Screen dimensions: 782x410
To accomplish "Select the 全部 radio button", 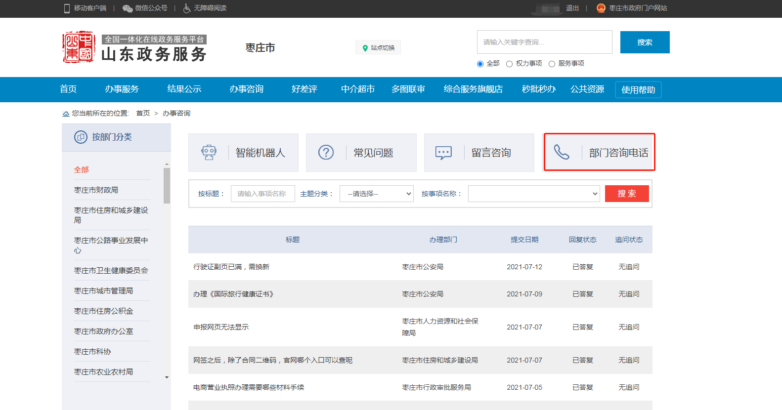I will pos(480,64).
